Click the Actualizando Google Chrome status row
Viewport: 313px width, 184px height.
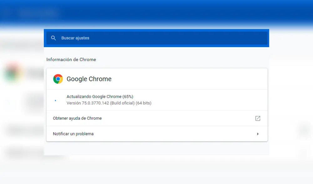point(100,96)
